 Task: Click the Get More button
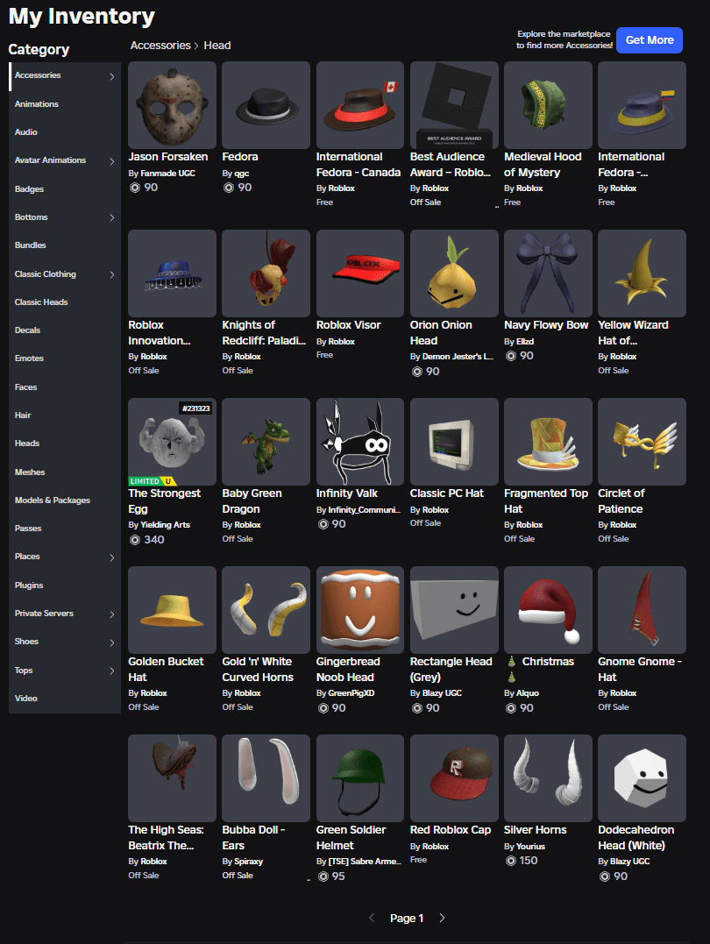[649, 40]
